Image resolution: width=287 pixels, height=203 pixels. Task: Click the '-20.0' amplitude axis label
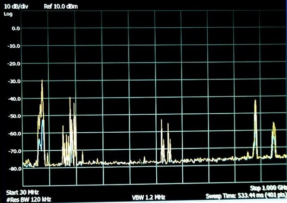point(14,64)
